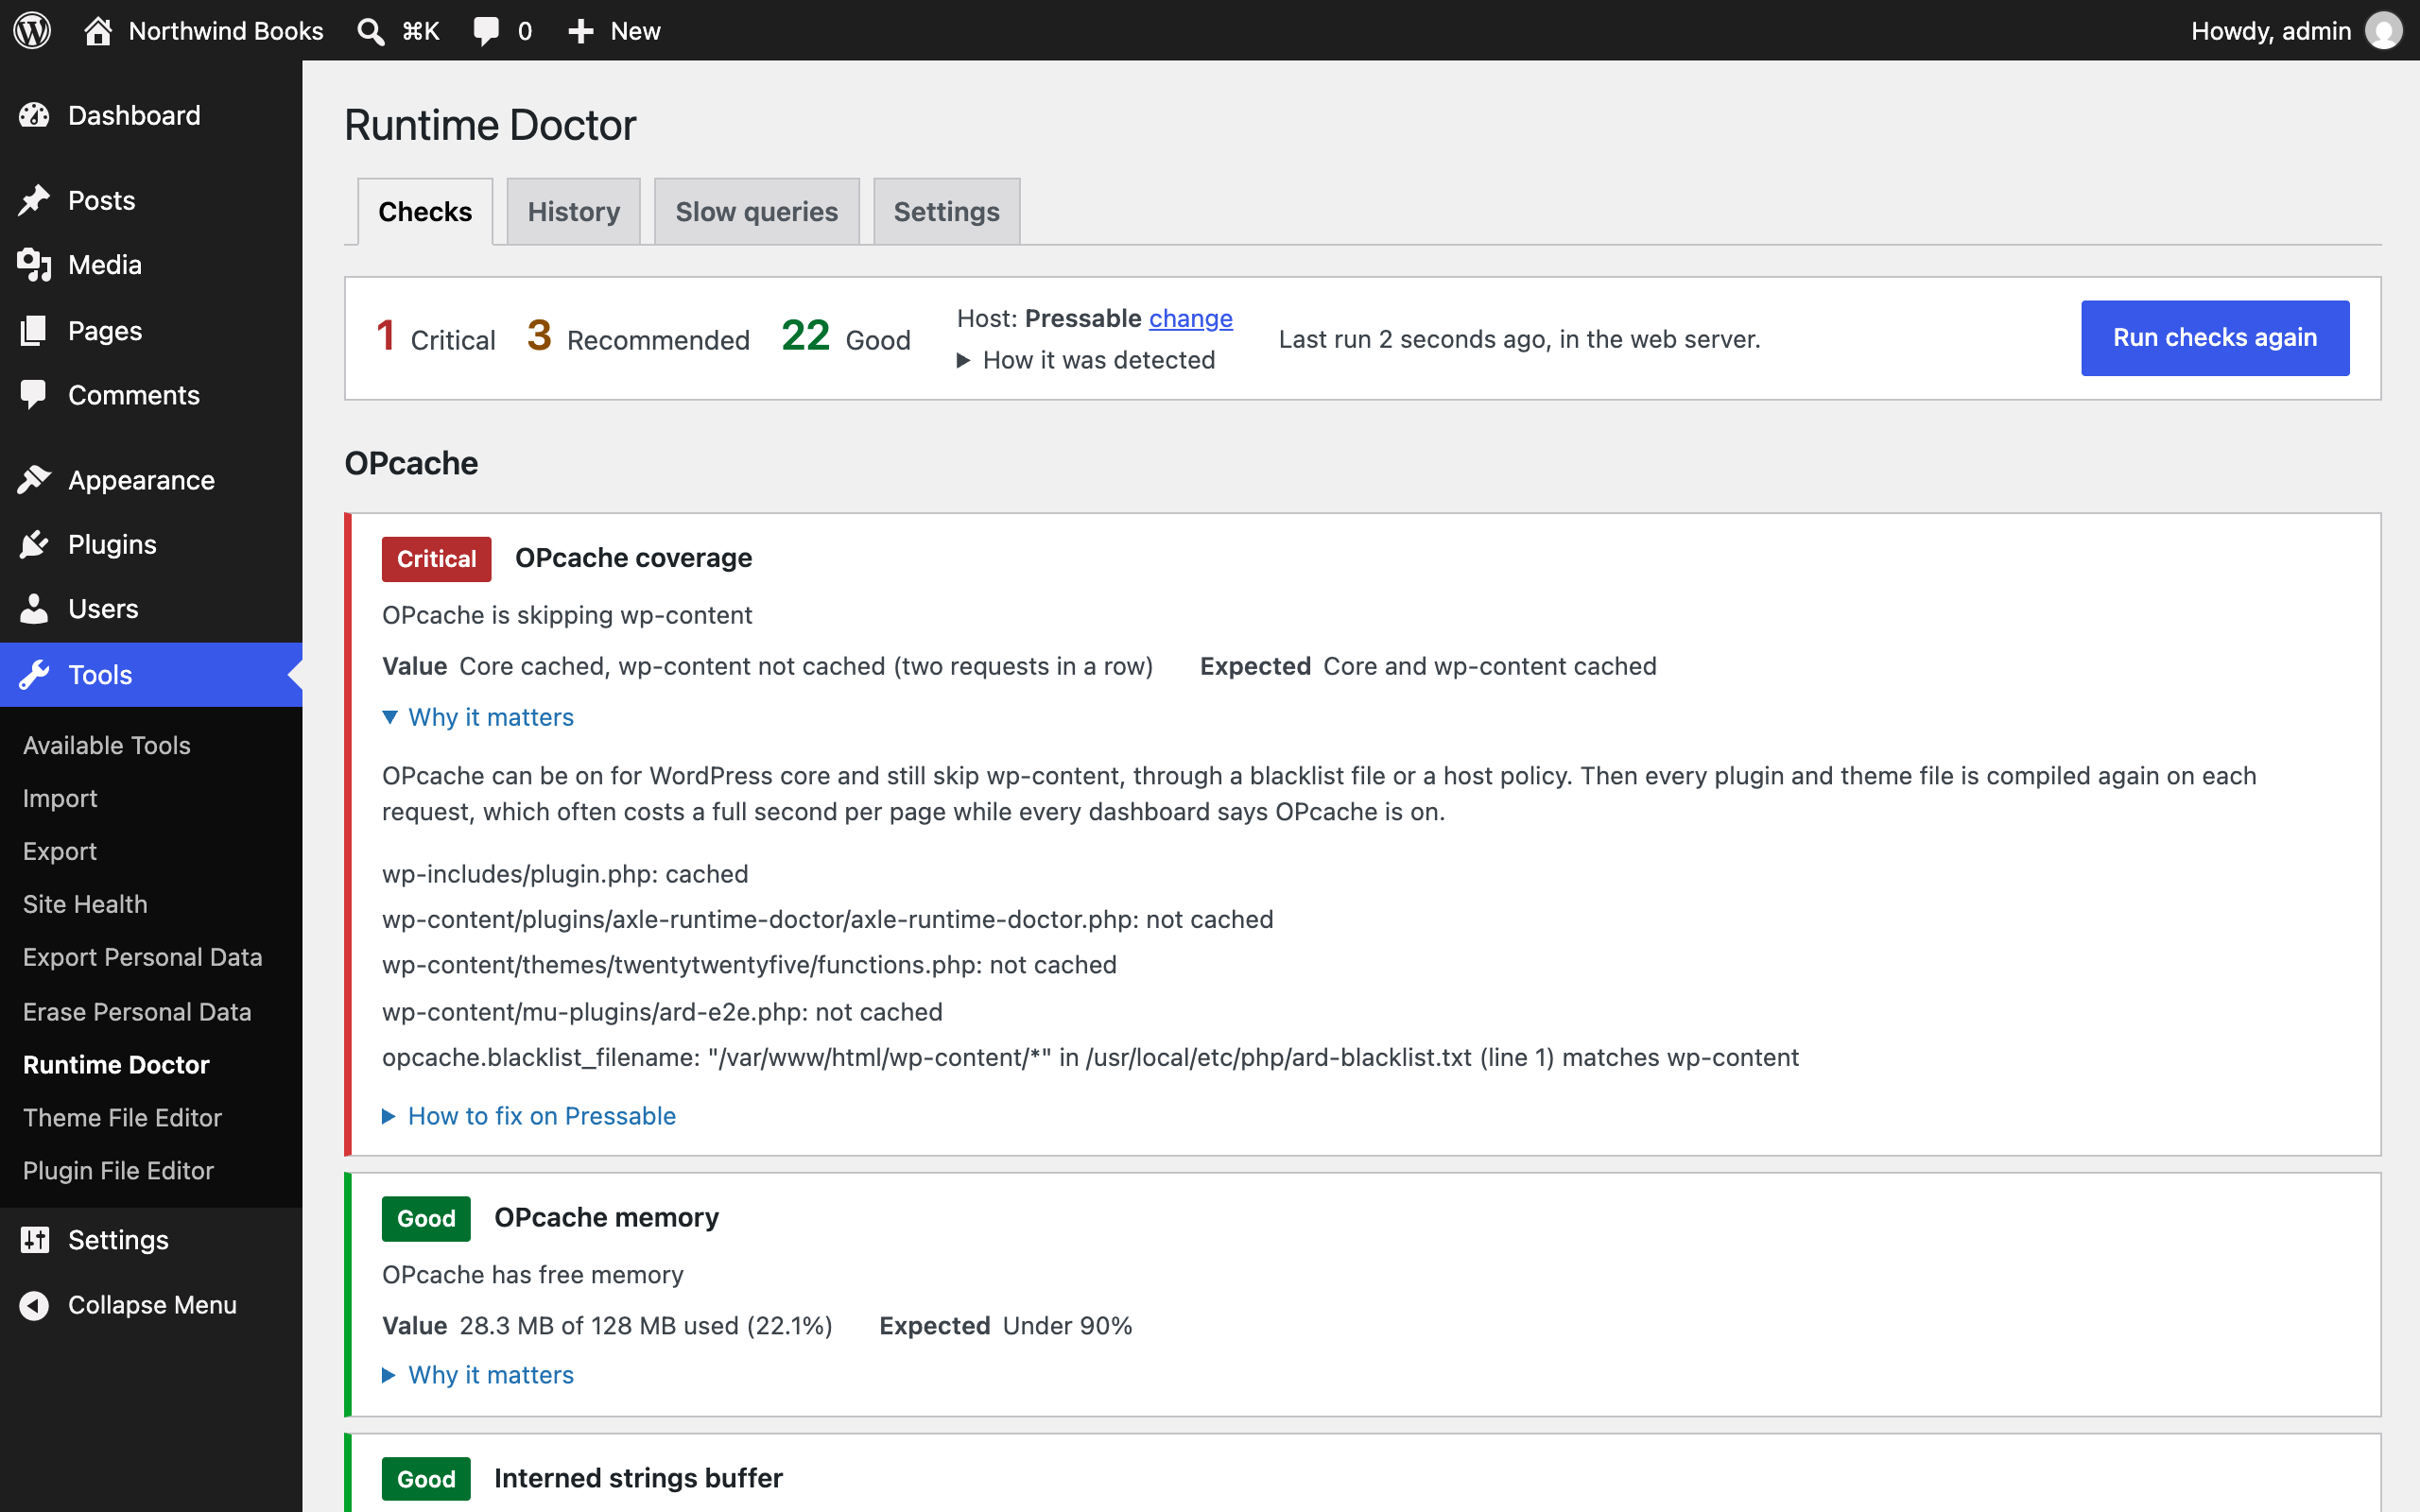This screenshot has width=2420, height=1512.
Task: Click the Plugins plug icon
Action: (x=34, y=544)
